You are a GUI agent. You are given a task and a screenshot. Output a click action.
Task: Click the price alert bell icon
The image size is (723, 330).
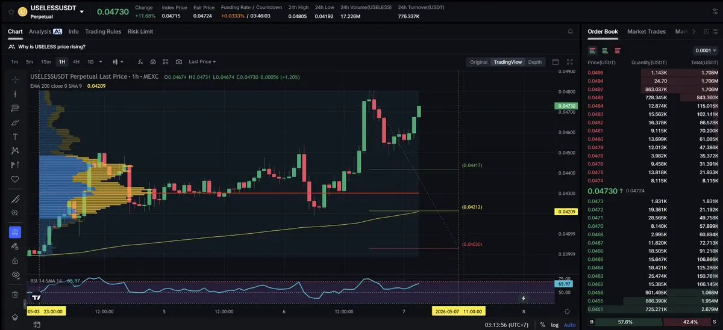tap(570, 31)
